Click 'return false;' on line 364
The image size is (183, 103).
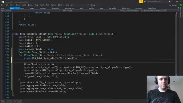[x=27, y=25]
